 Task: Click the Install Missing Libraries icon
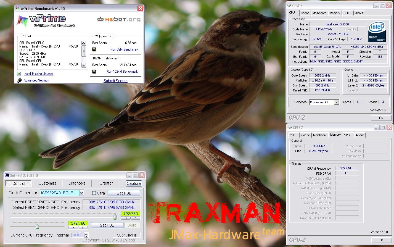point(19,74)
